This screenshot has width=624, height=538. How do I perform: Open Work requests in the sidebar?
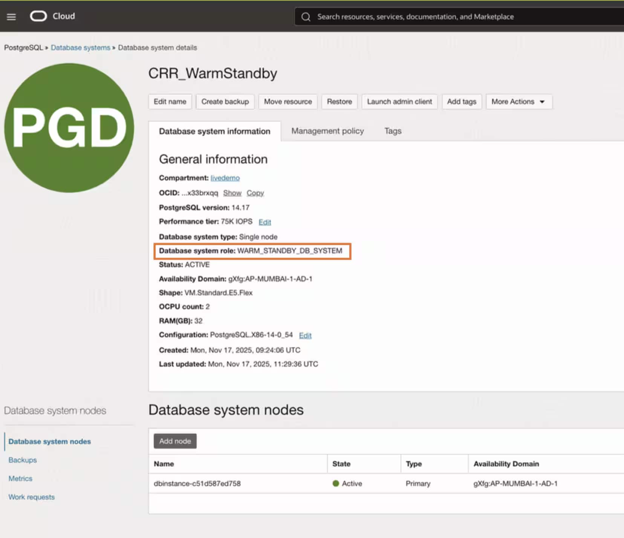point(31,497)
